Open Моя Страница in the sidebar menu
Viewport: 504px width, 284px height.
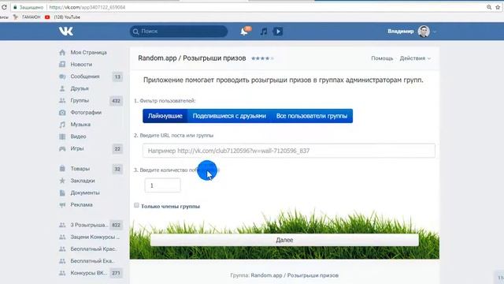[x=88, y=53]
